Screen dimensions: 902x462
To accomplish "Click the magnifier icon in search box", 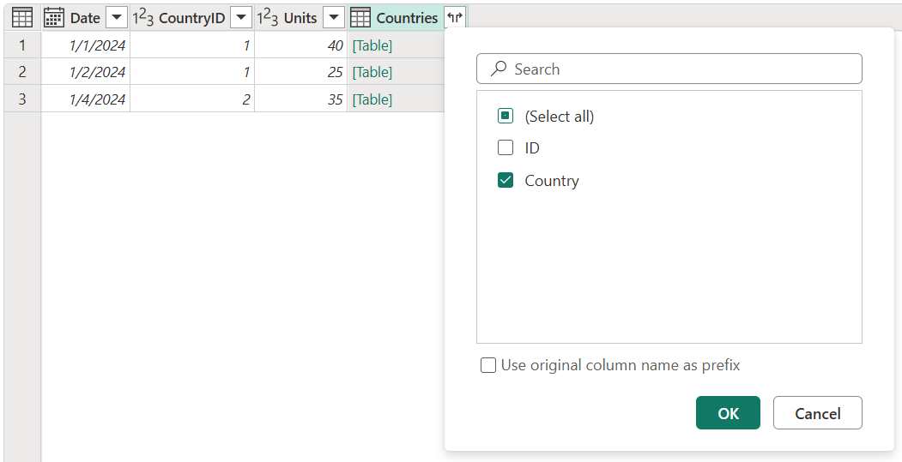I will click(x=498, y=69).
